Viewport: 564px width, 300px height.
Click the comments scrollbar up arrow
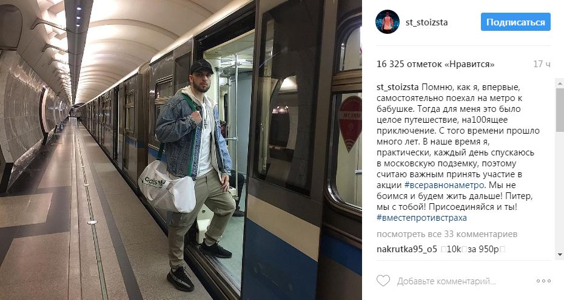[560, 83]
